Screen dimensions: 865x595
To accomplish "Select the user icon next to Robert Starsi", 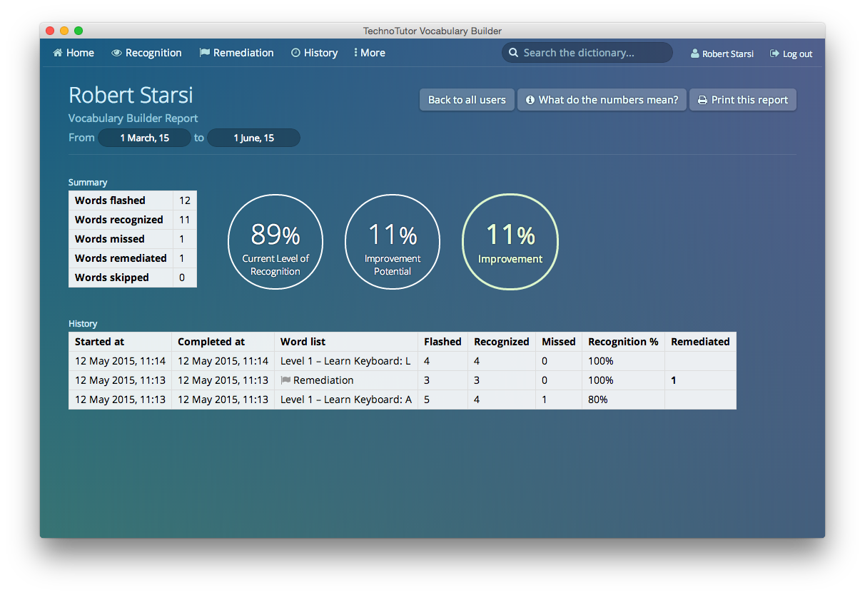I will (x=694, y=53).
